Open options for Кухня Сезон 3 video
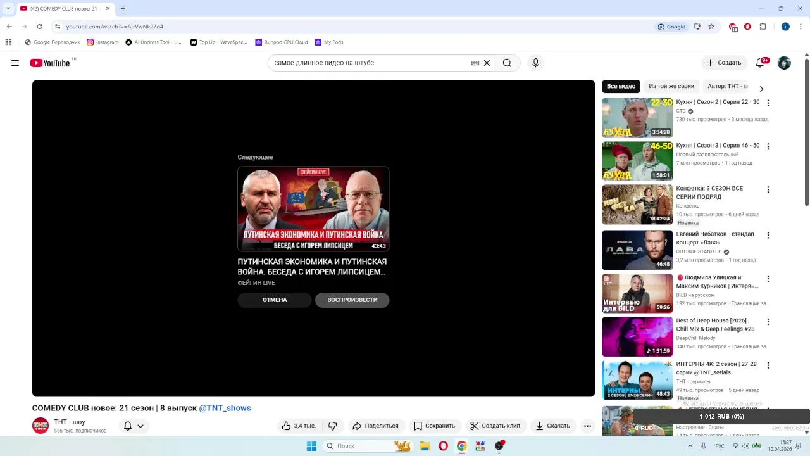 click(x=768, y=146)
